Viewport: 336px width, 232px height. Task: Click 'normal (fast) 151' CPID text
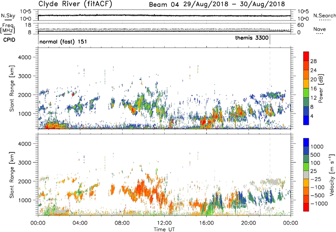click(x=63, y=41)
